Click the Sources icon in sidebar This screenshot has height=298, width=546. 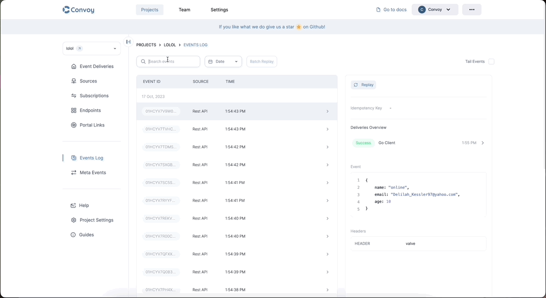[73, 81]
